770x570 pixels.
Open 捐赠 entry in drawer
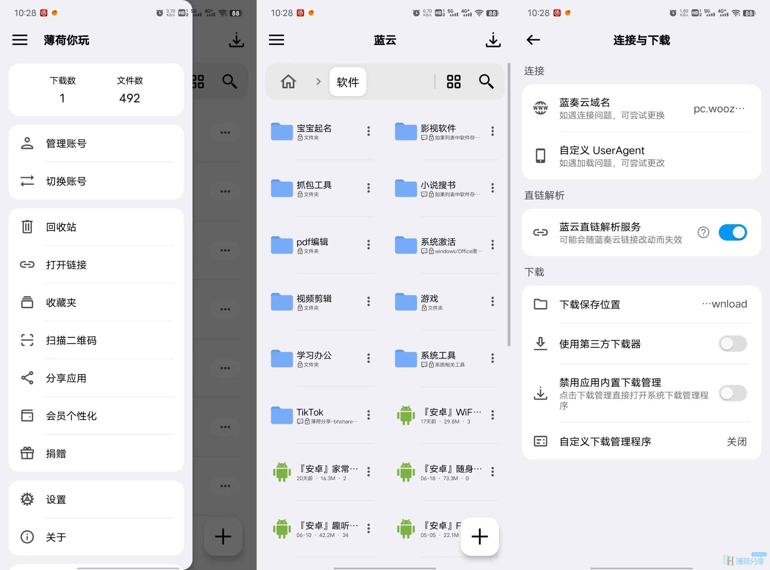(x=96, y=453)
